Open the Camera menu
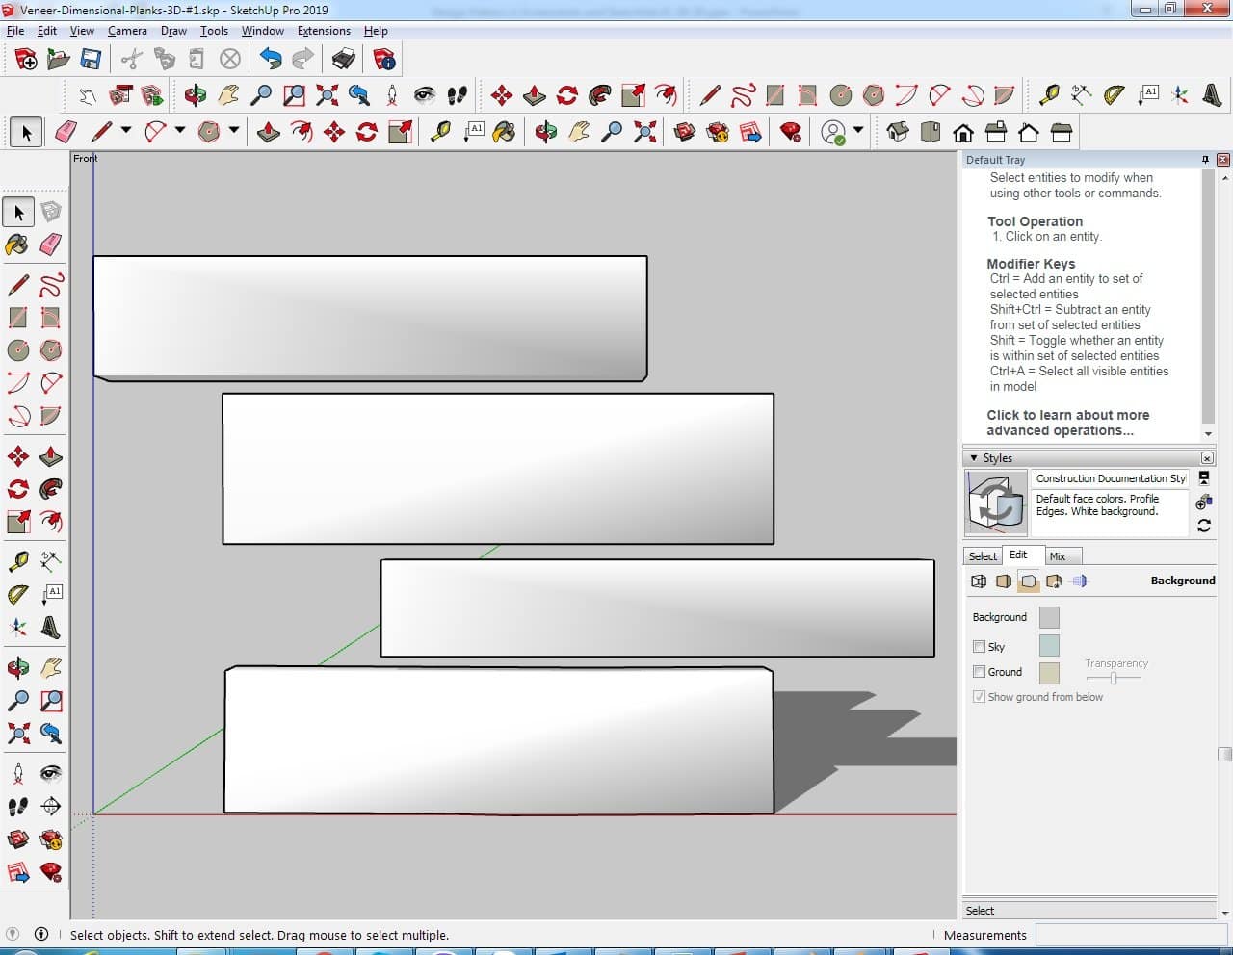Image resolution: width=1233 pixels, height=955 pixels. [x=127, y=31]
